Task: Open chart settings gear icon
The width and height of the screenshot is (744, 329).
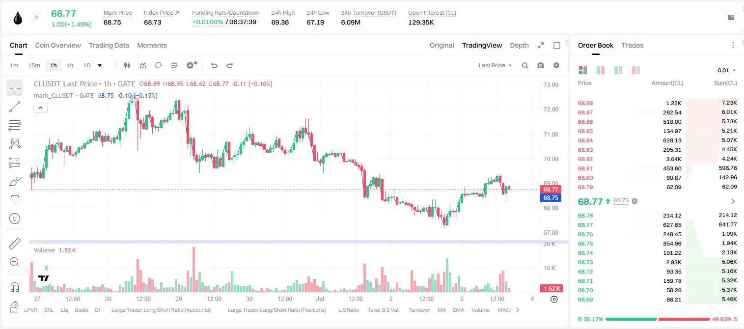Action: pos(556,65)
